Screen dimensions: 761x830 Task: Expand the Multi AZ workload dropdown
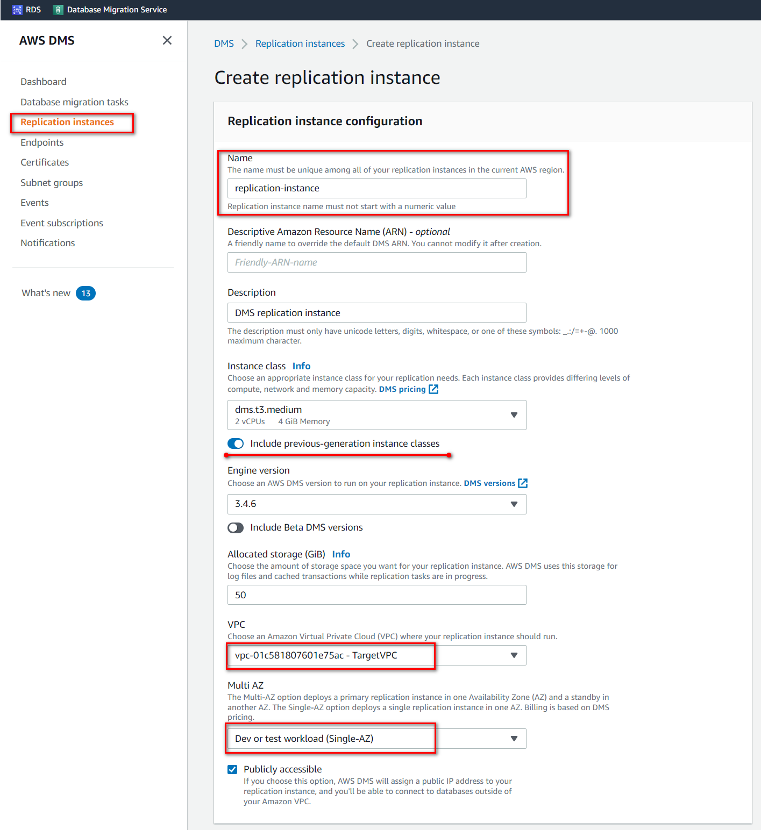[376, 739]
